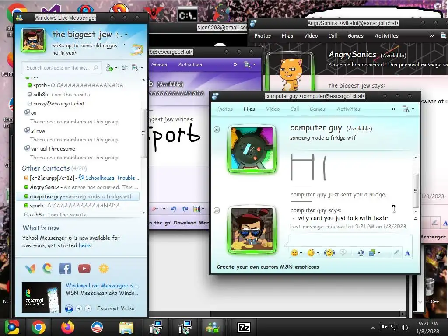
Task: Redo handwriting stroke in sporb window
Action: 185,209
